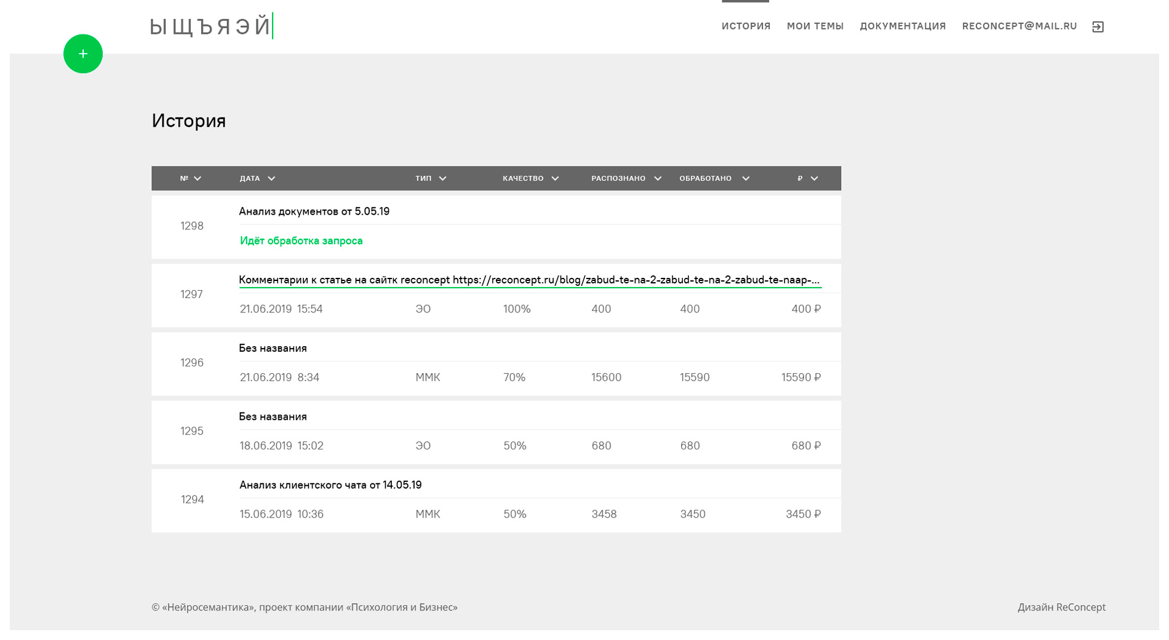
Task: Sort by КАЧЕСТВО column chevron
Action: [x=555, y=179]
